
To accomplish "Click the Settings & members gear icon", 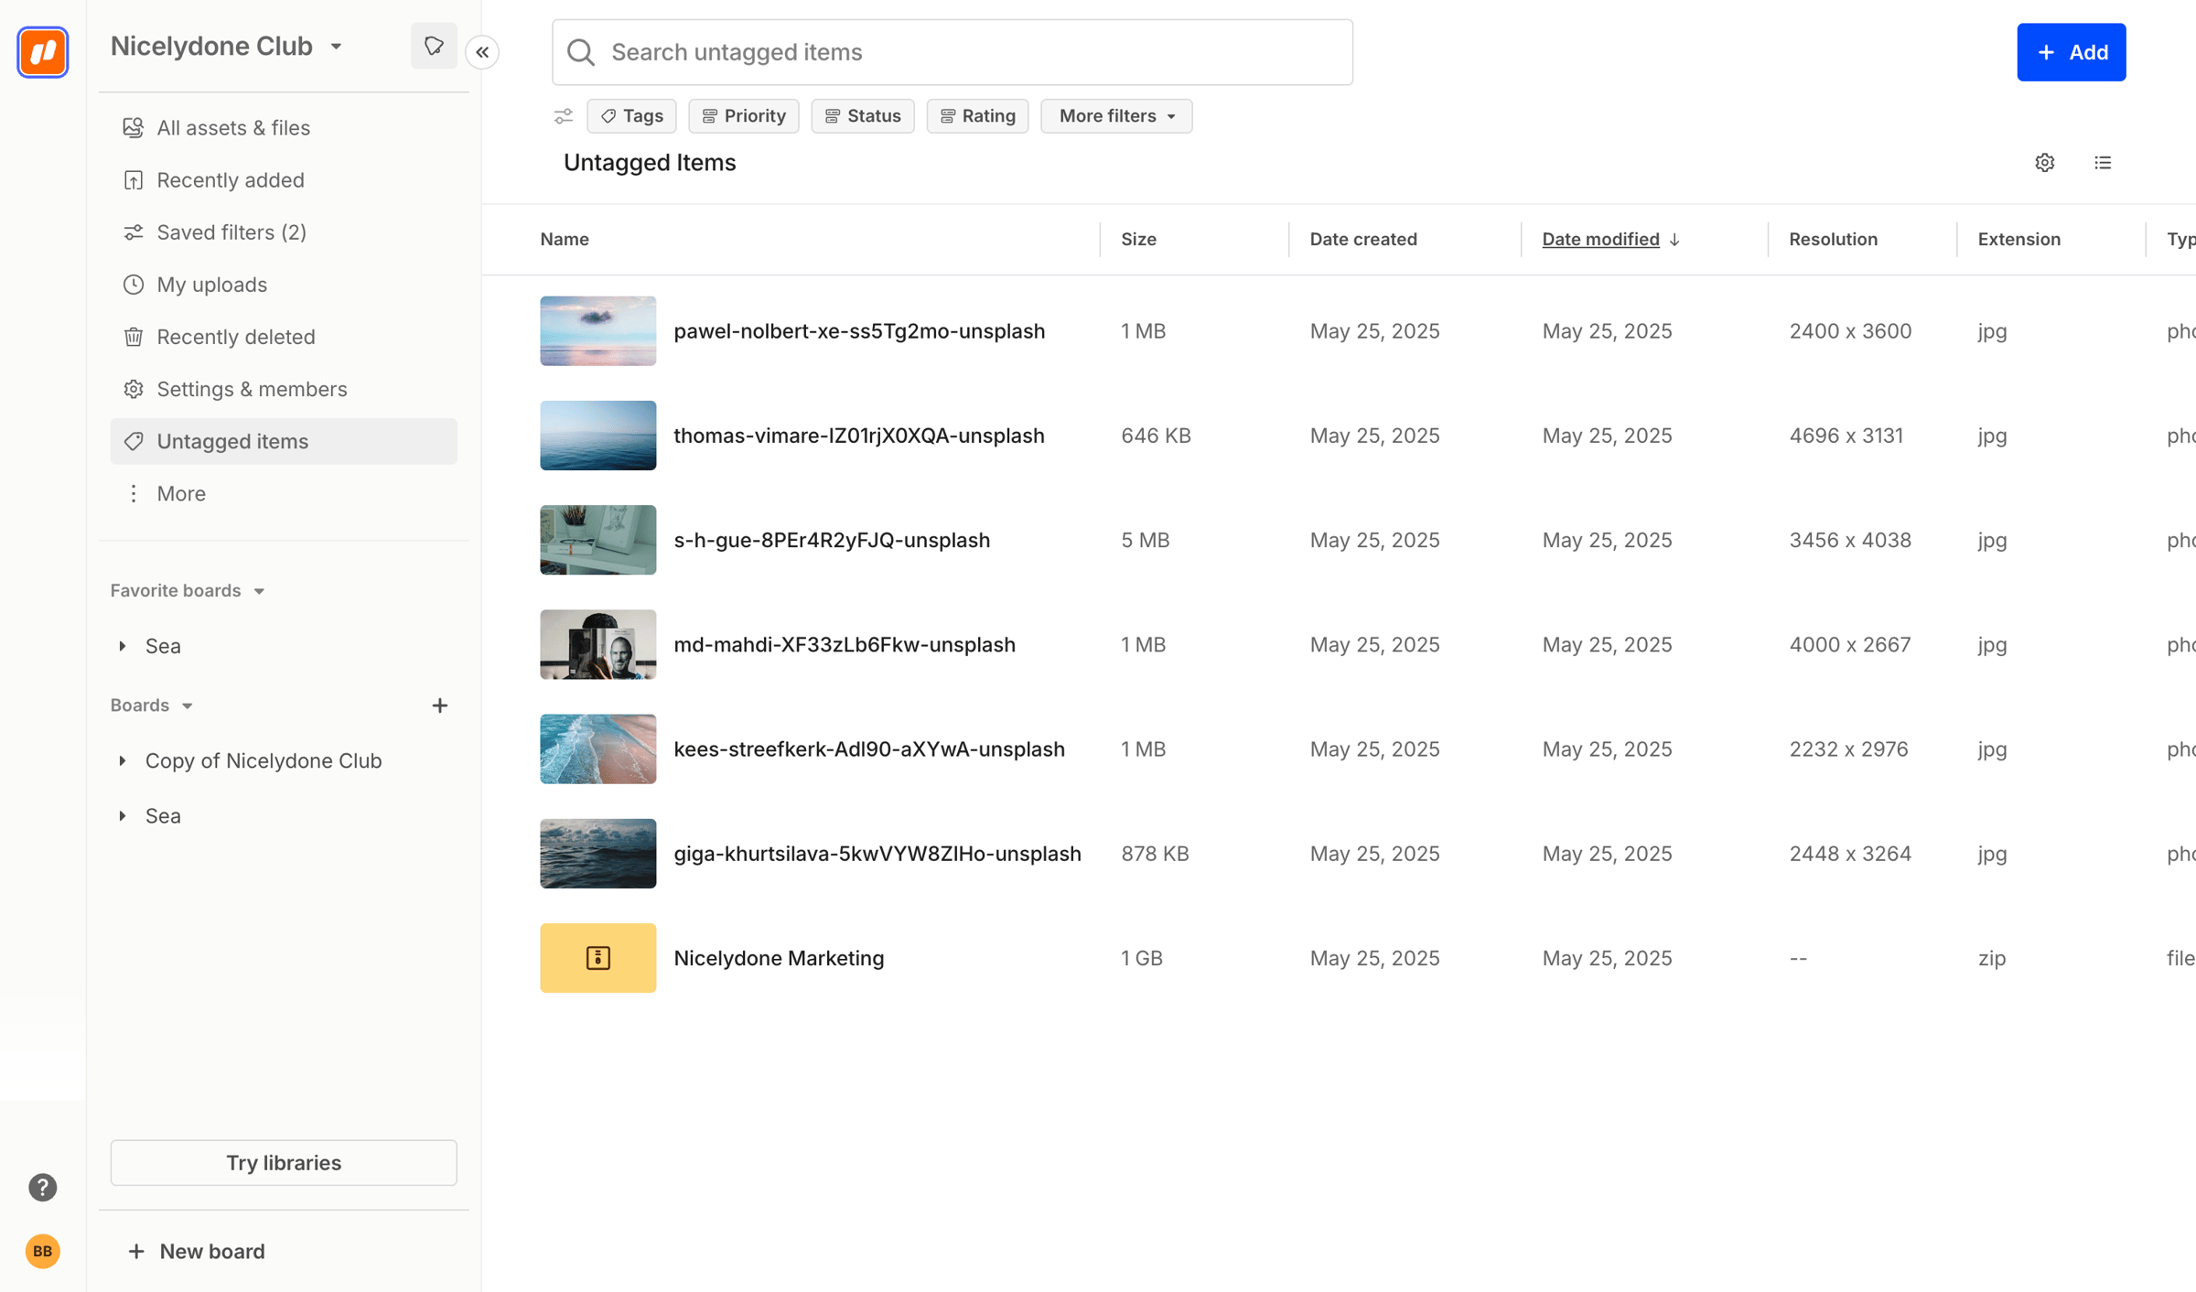I will point(134,389).
